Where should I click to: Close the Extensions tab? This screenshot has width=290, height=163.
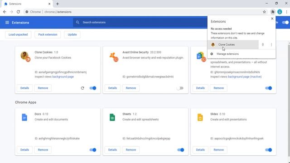49,4
